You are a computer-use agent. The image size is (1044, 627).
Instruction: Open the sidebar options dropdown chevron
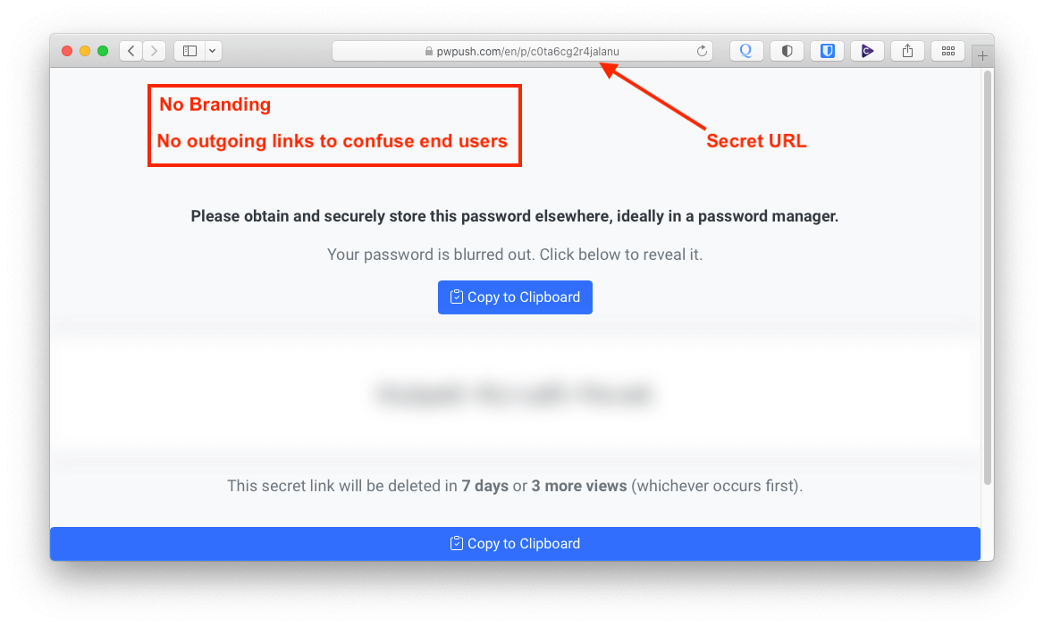click(x=212, y=51)
